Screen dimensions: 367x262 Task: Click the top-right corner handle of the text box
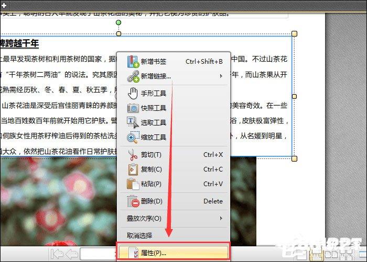tap(295, 33)
